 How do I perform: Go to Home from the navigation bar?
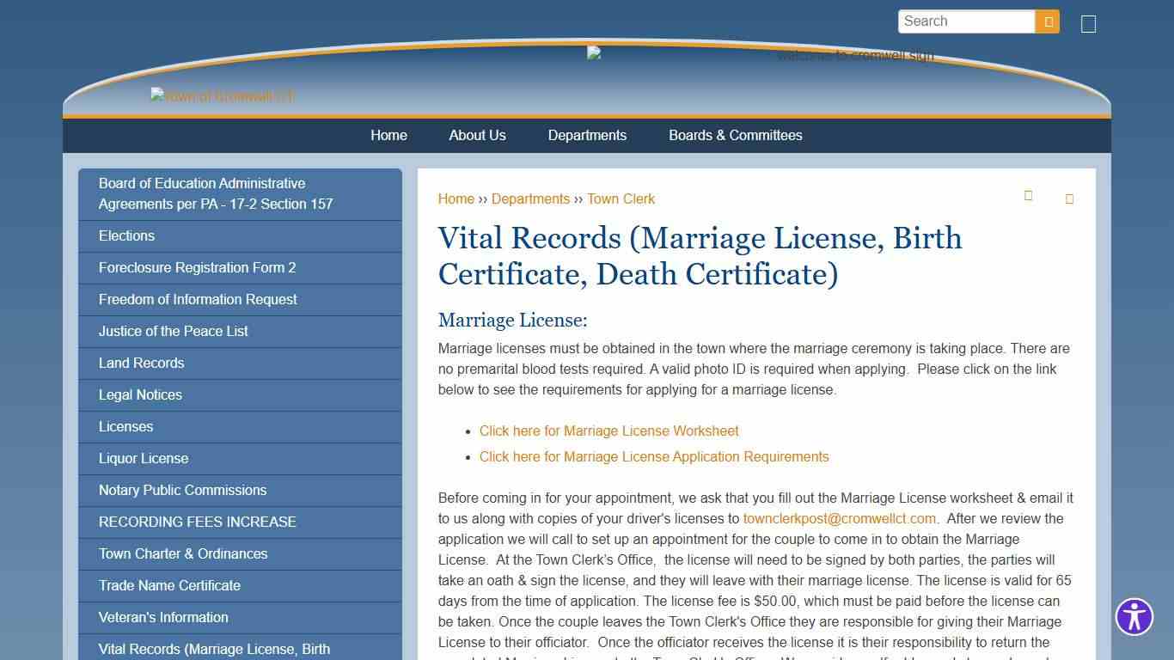click(x=388, y=135)
